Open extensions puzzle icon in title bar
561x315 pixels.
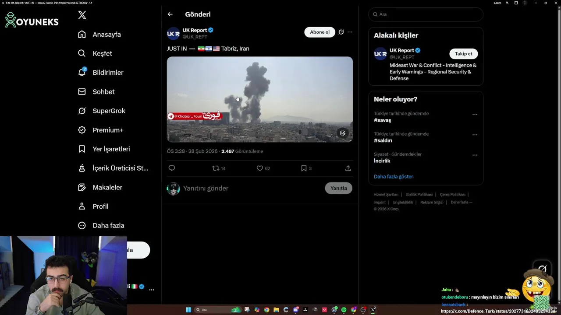[x=516, y=3]
